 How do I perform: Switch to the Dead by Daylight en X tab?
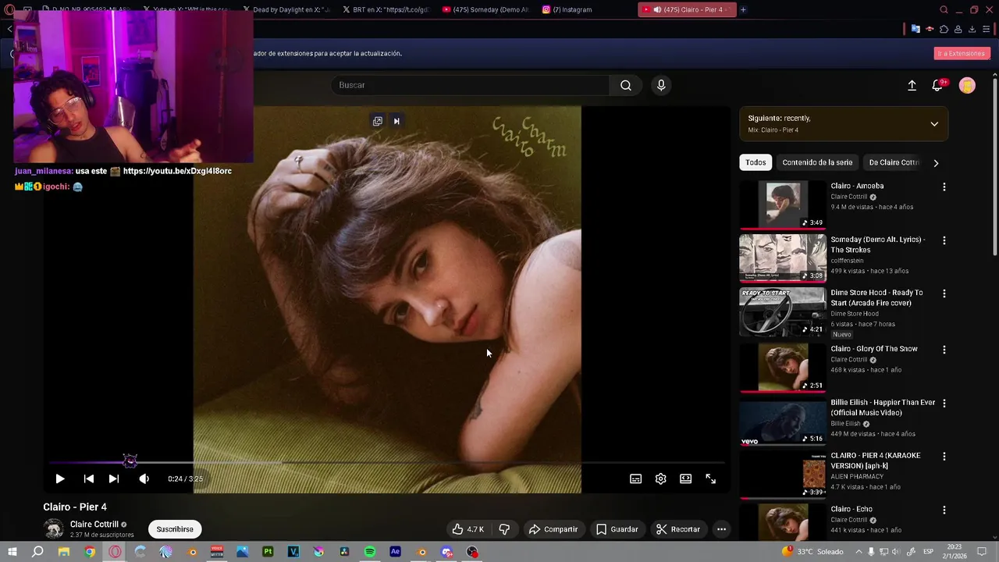[x=286, y=9]
